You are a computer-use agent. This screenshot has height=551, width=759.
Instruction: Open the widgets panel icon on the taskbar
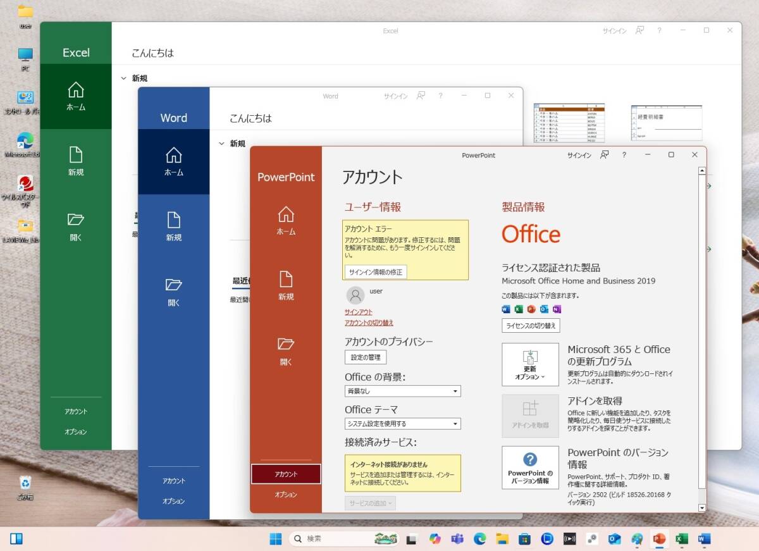16,539
